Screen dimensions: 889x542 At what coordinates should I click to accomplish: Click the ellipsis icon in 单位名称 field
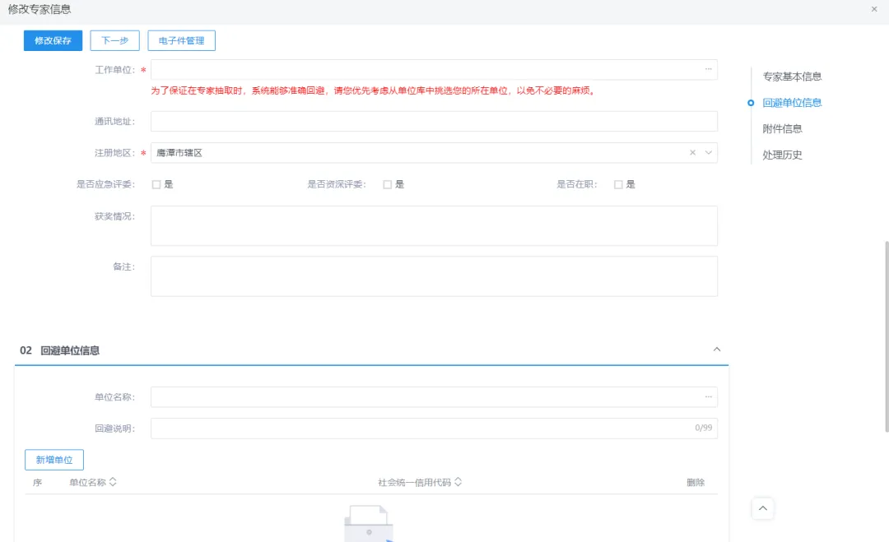(708, 397)
